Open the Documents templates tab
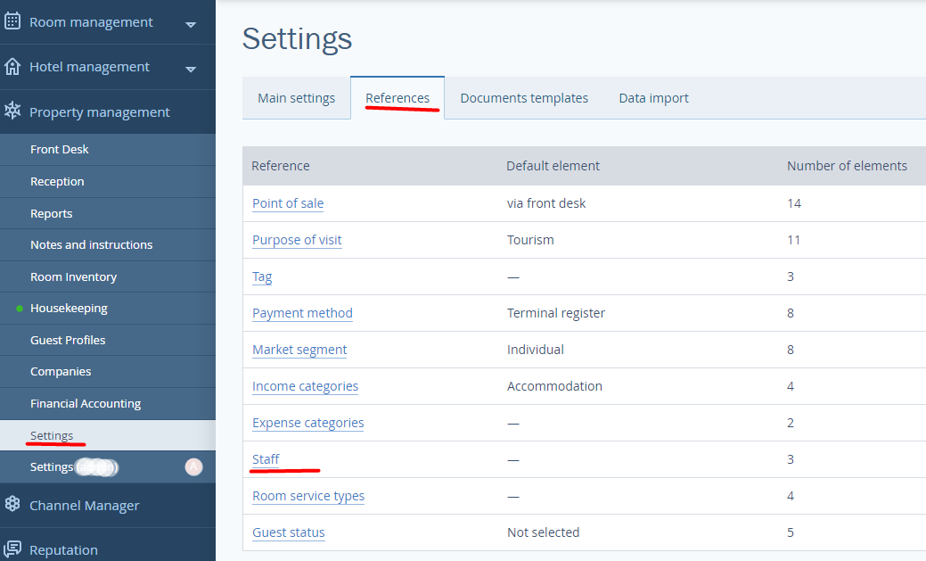The image size is (926, 561). point(524,98)
